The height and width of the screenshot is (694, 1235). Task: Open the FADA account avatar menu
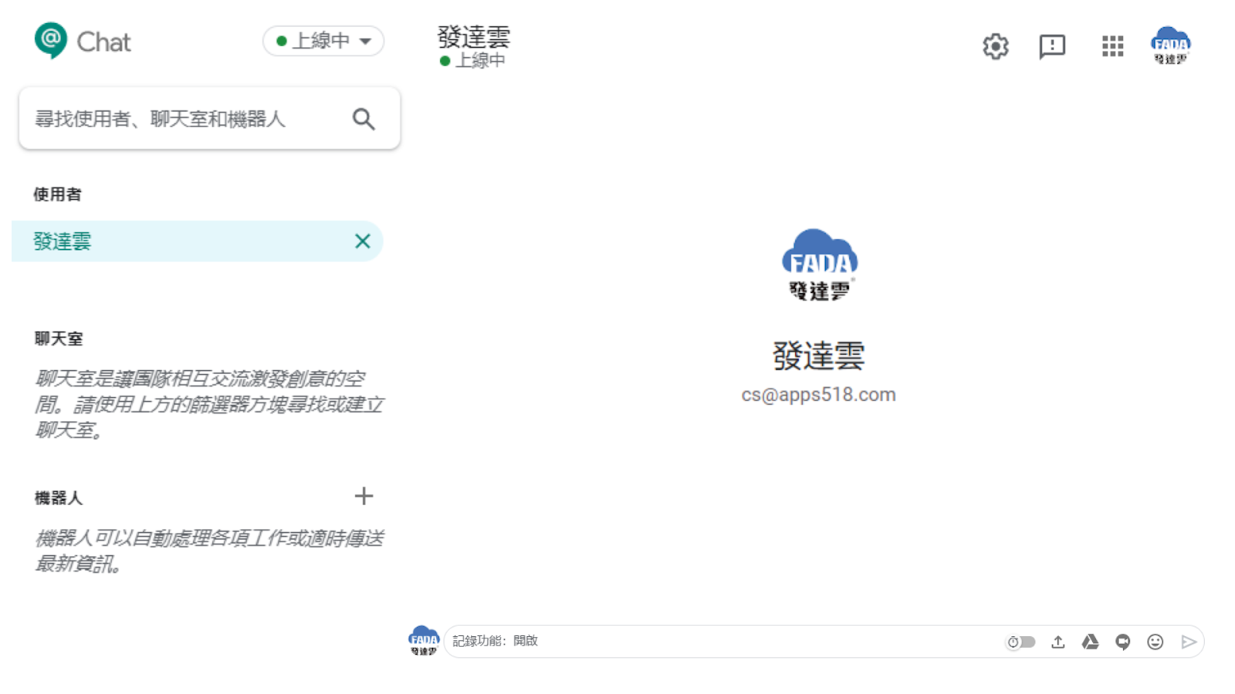(1171, 45)
